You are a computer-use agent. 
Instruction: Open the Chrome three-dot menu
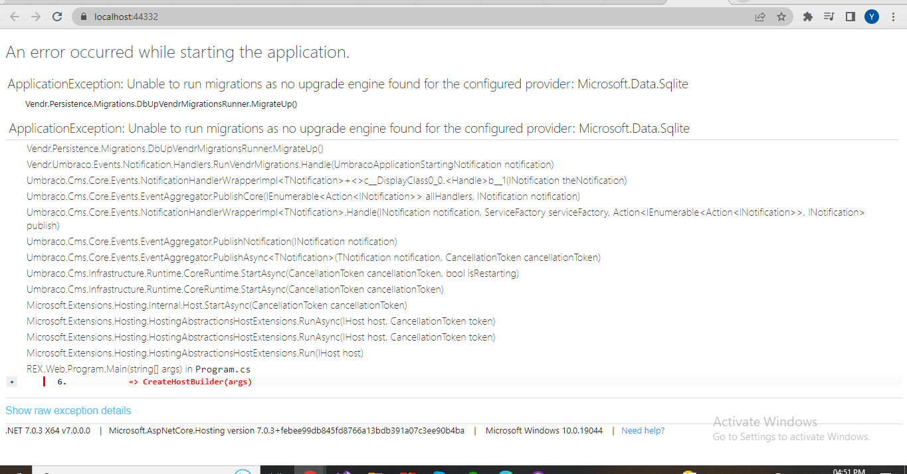tap(893, 17)
